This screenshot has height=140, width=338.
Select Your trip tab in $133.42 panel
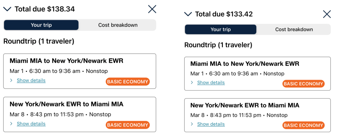click(220, 29)
